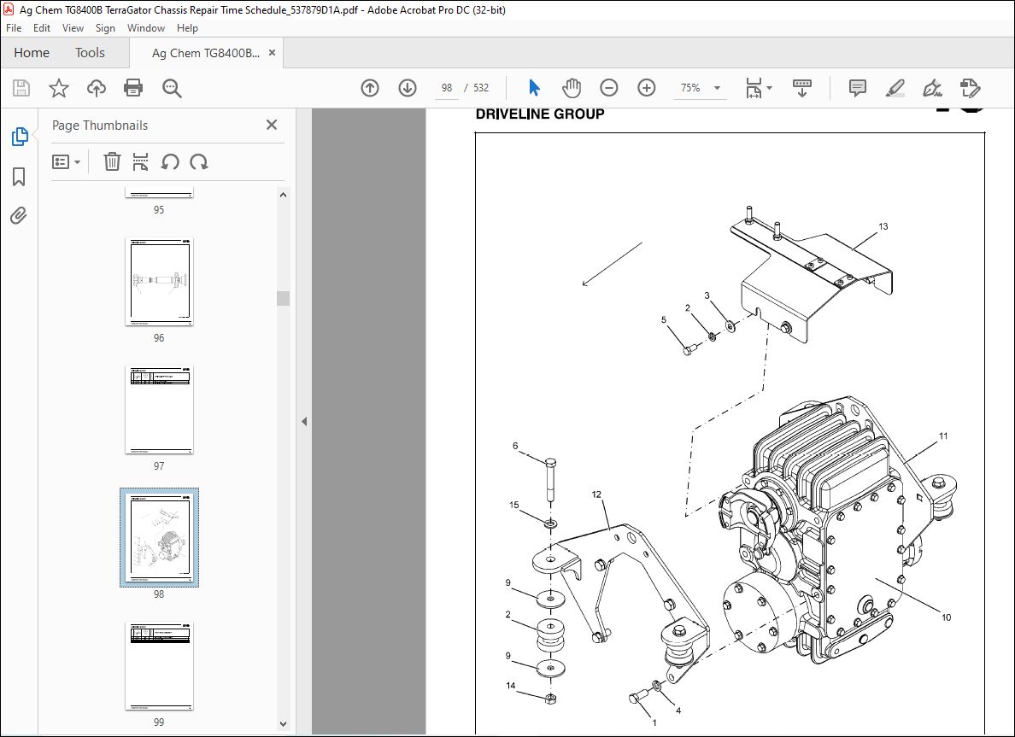Image resolution: width=1015 pixels, height=737 pixels.
Task: Click the thumbnail panel scrollbar handle
Action: pos(283,298)
